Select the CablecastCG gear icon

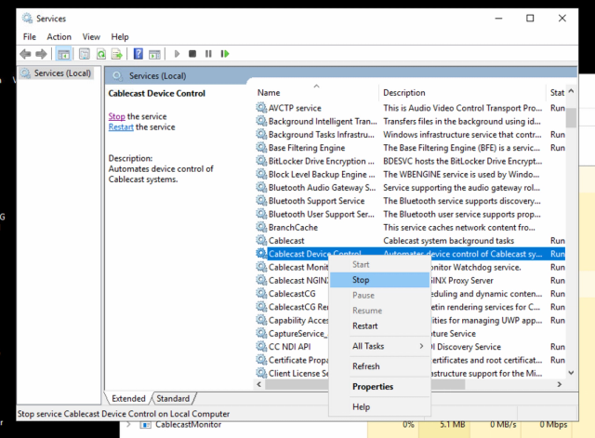click(x=261, y=294)
